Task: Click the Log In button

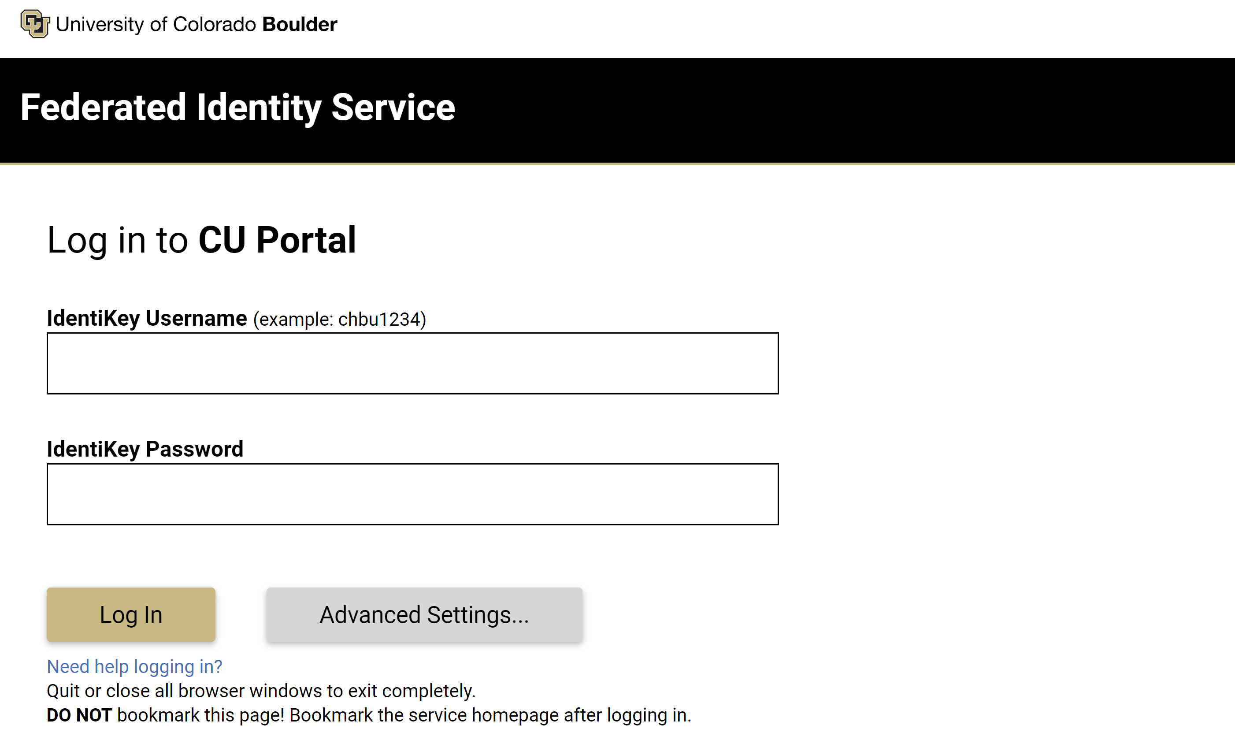Action: 131,614
